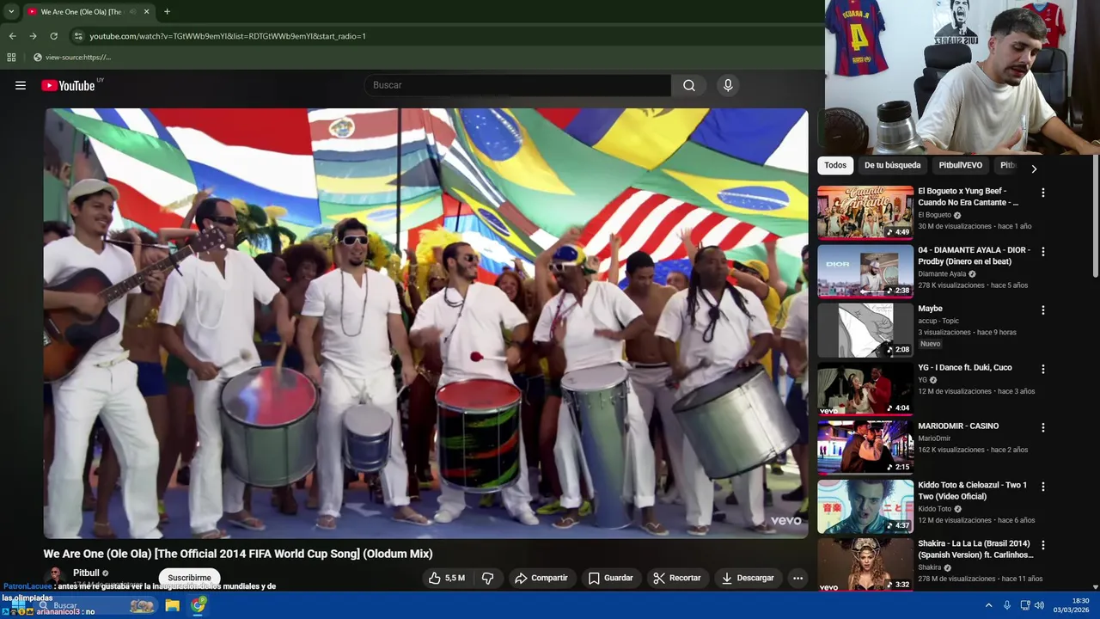Open the Chrome apps grid shortcut

[x=11, y=58]
